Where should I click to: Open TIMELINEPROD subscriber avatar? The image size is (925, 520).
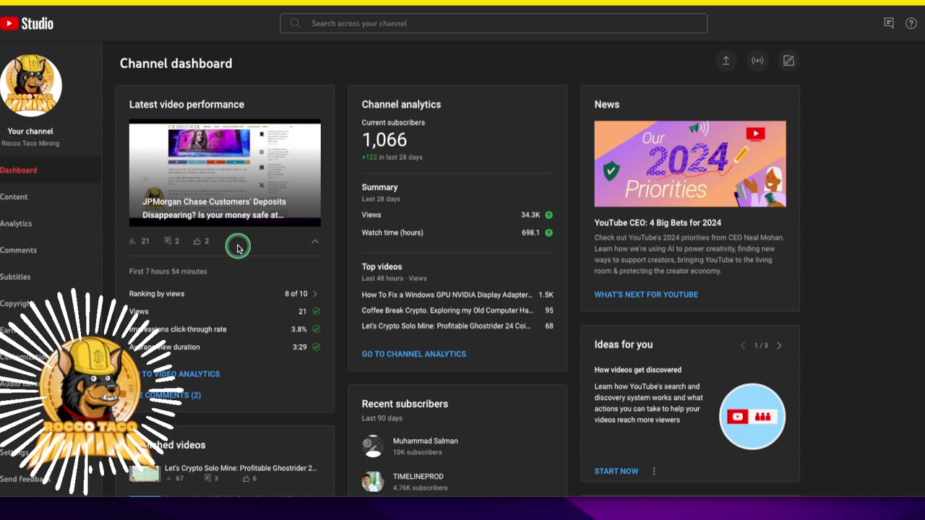[373, 482]
